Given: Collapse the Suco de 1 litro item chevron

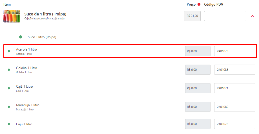Looking at the screenshot, I should pyautogui.click(x=252, y=16).
